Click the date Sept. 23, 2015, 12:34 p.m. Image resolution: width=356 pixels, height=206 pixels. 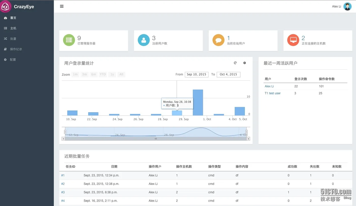101,175
